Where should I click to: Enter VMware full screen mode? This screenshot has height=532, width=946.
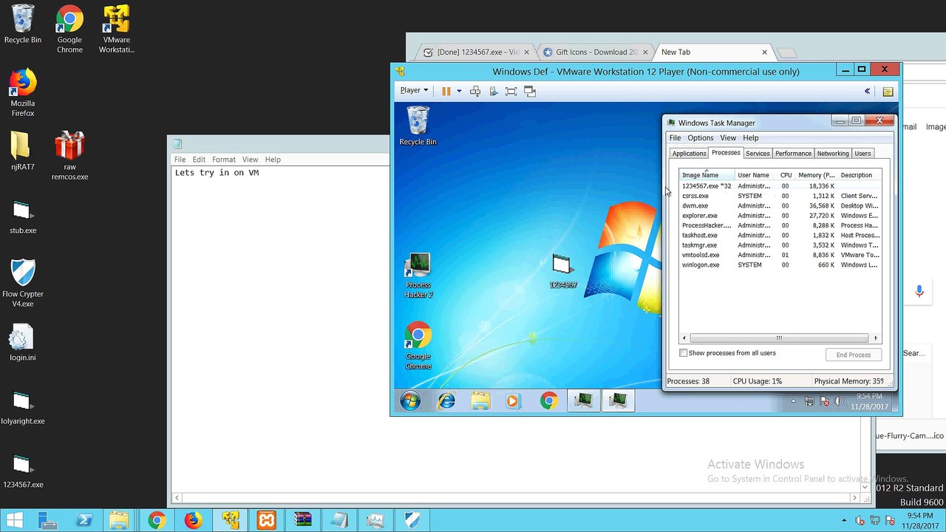tap(511, 91)
